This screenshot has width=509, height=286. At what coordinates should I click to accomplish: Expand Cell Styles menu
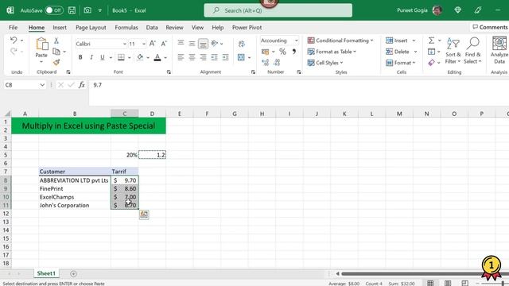click(x=325, y=63)
